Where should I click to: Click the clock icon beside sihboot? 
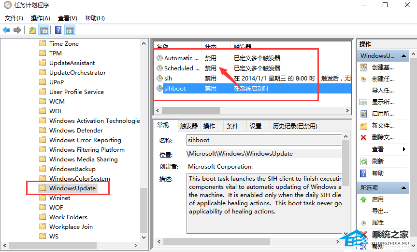click(x=159, y=88)
